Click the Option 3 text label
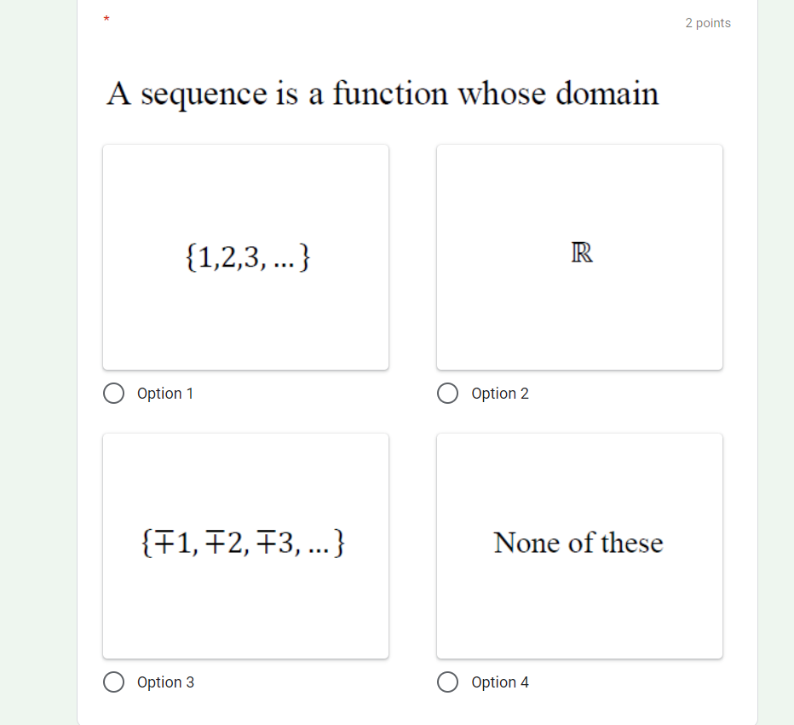Image resolution: width=794 pixels, height=725 pixels. click(165, 682)
